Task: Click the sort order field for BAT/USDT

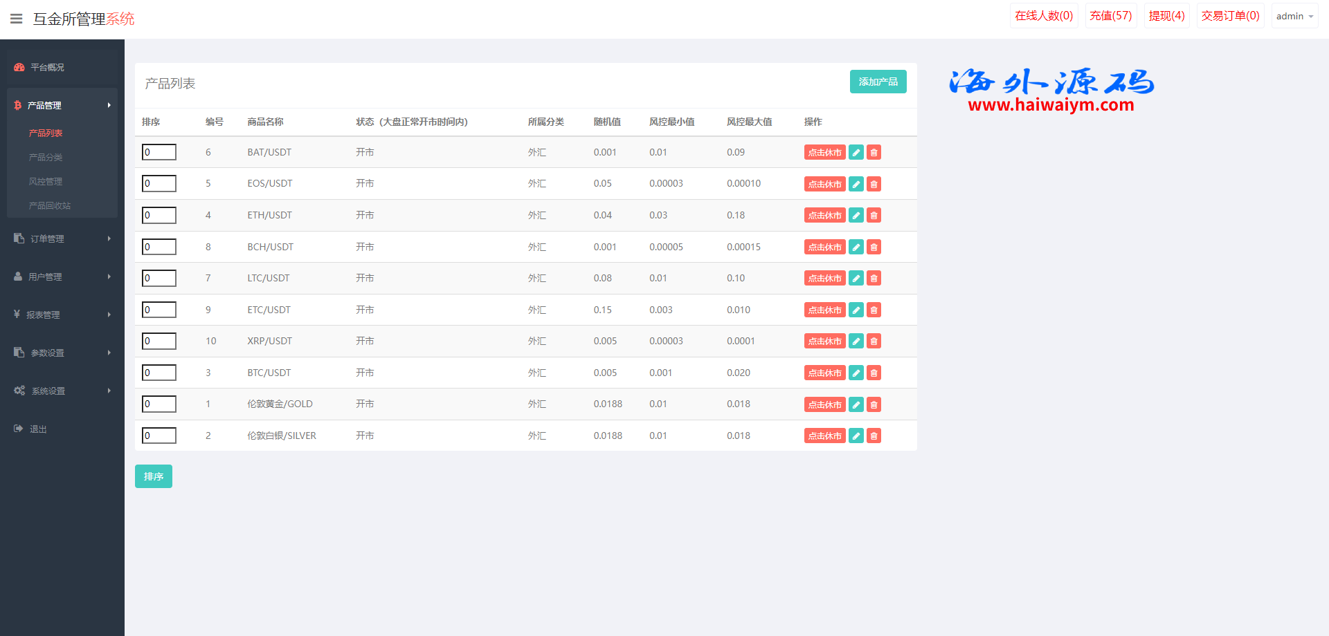Action: click(x=159, y=152)
